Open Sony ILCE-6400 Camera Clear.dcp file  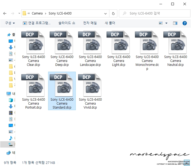[33, 48]
